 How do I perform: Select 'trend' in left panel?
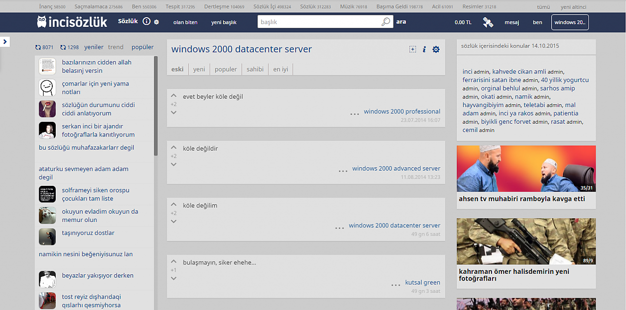(116, 47)
